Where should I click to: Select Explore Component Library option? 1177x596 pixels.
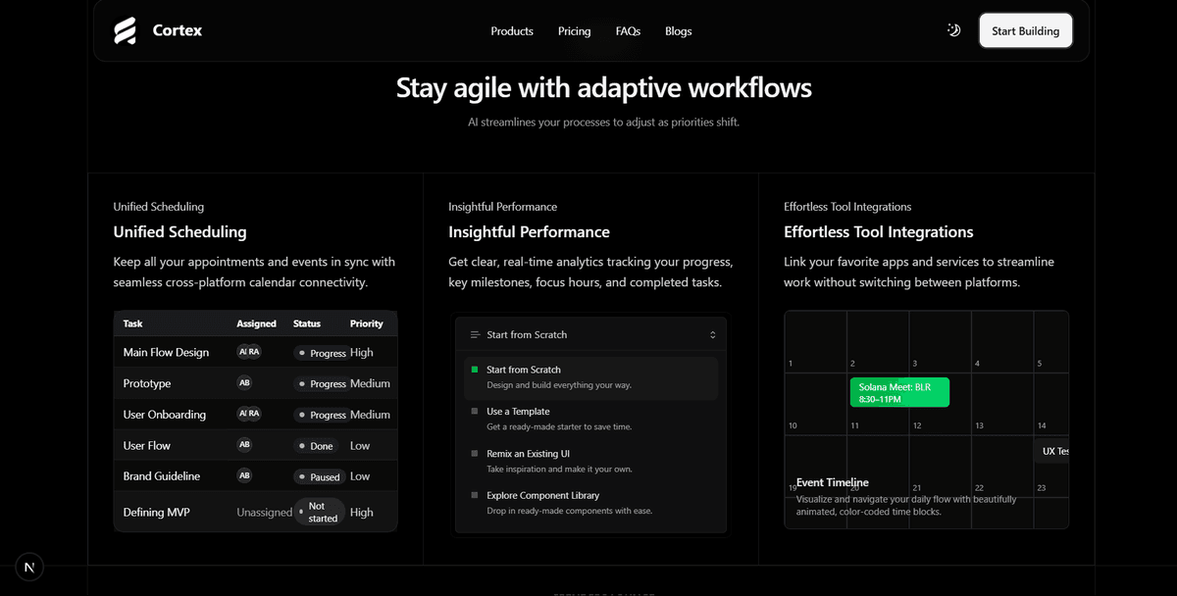click(x=590, y=503)
